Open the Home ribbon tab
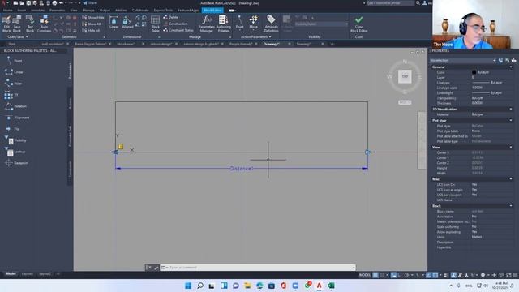The height and width of the screenshot is (292, 519). (x=7, y=11)
